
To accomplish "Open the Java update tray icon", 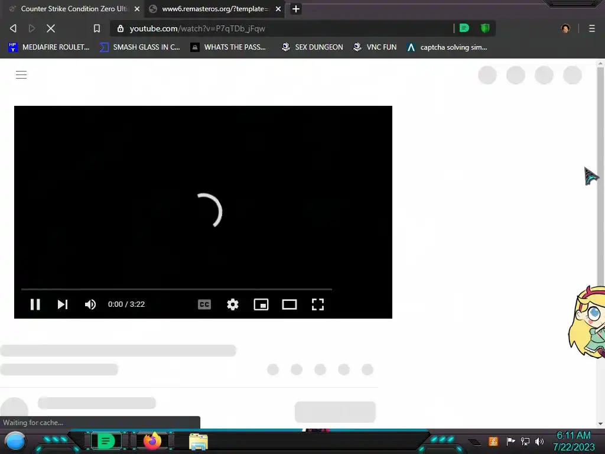I will point(493,441).
